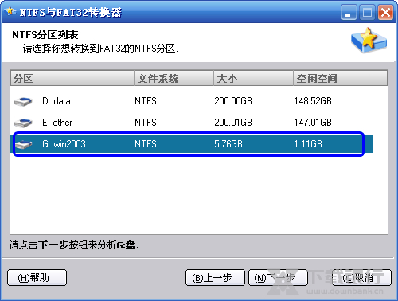Sort by the 分区 column header

72,79
